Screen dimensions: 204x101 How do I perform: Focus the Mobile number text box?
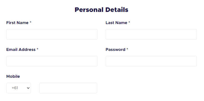point(68,88)
